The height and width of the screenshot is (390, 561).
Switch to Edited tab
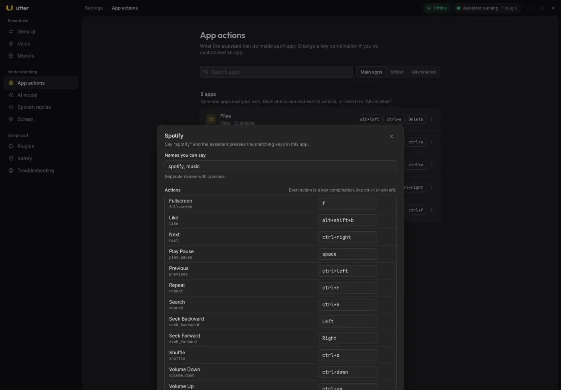(x=397, y=72)
